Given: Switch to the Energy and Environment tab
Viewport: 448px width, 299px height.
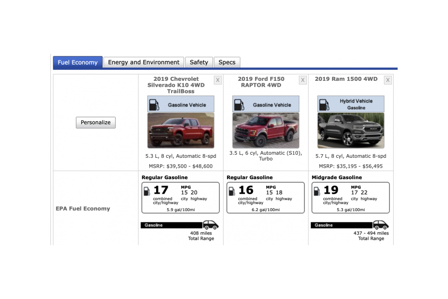Looking at the screenshot, I should pyautogui.click(x=144, y=62).
